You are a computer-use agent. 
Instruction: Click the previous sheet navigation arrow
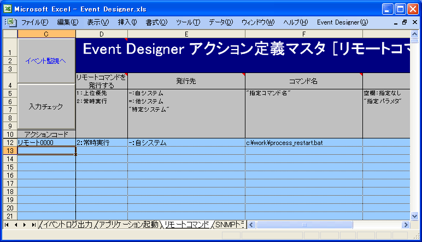pyautogui.click(x=16, y=225)
